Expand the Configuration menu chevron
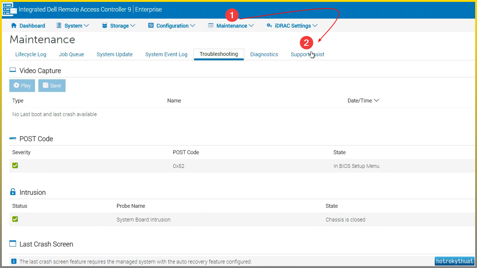This screenshot has height=268, width=477. point(193,26)
